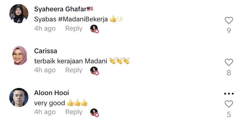This screenshot has width=245, height=126.
Task: Open Aloon Hooi's profile picture
Action: tap(19, 97)
